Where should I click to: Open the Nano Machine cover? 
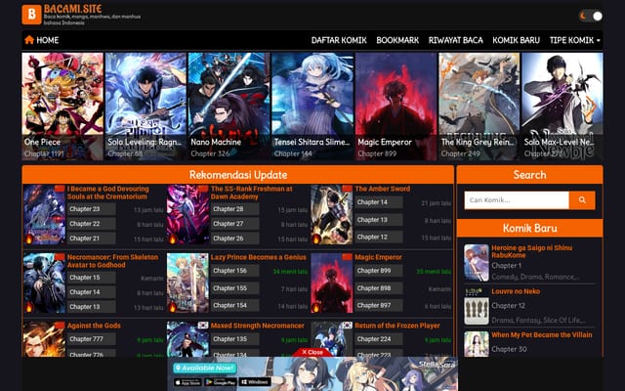229,107
